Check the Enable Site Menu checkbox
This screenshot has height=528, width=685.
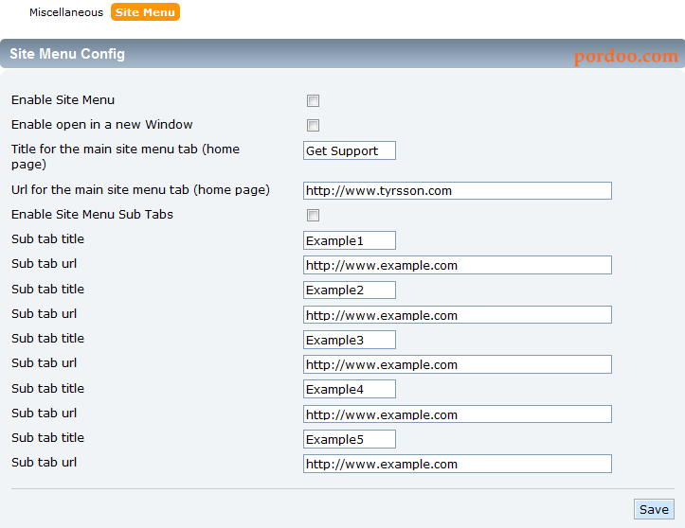(313, 101)
